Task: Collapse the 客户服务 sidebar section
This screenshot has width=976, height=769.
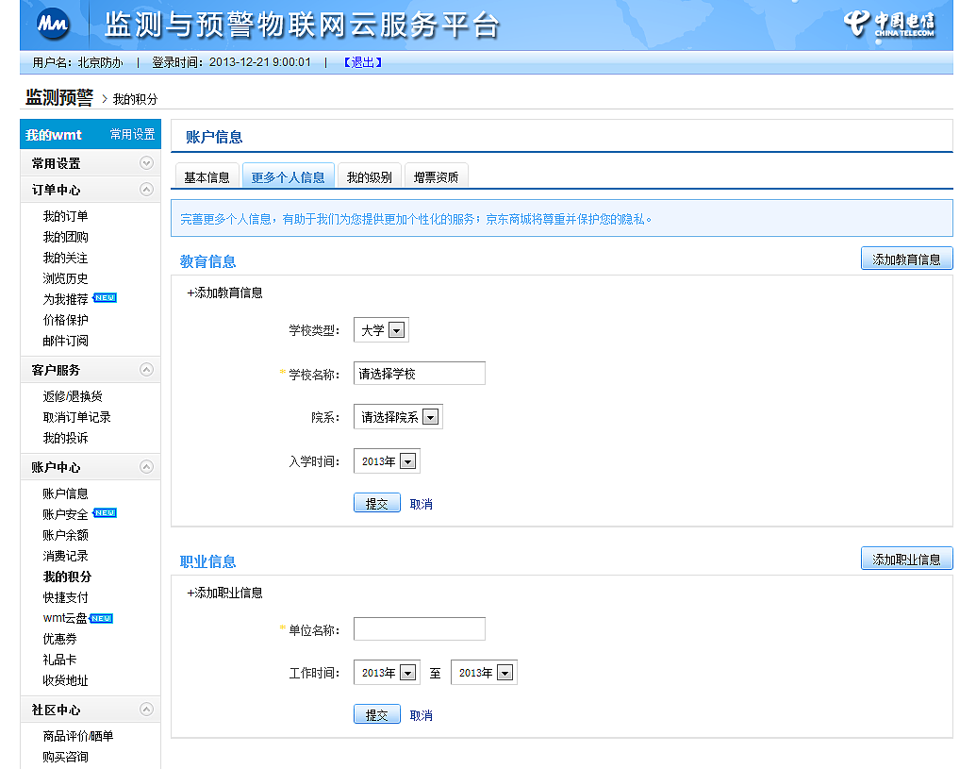Action: (146, 370)
